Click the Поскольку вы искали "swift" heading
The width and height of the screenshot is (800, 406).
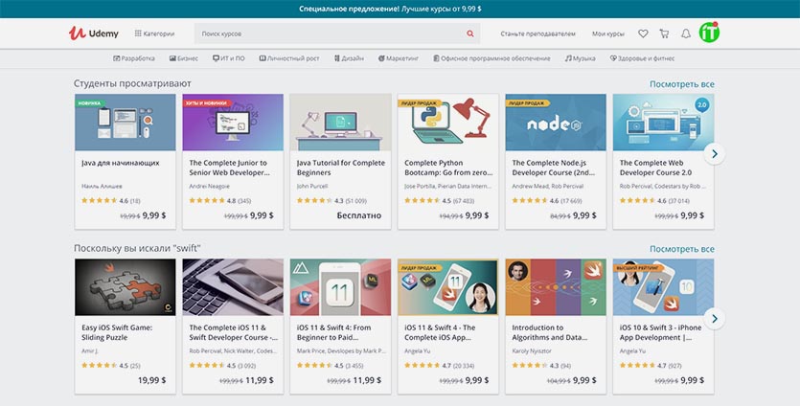pyautogui.click(x=137, y=248)
